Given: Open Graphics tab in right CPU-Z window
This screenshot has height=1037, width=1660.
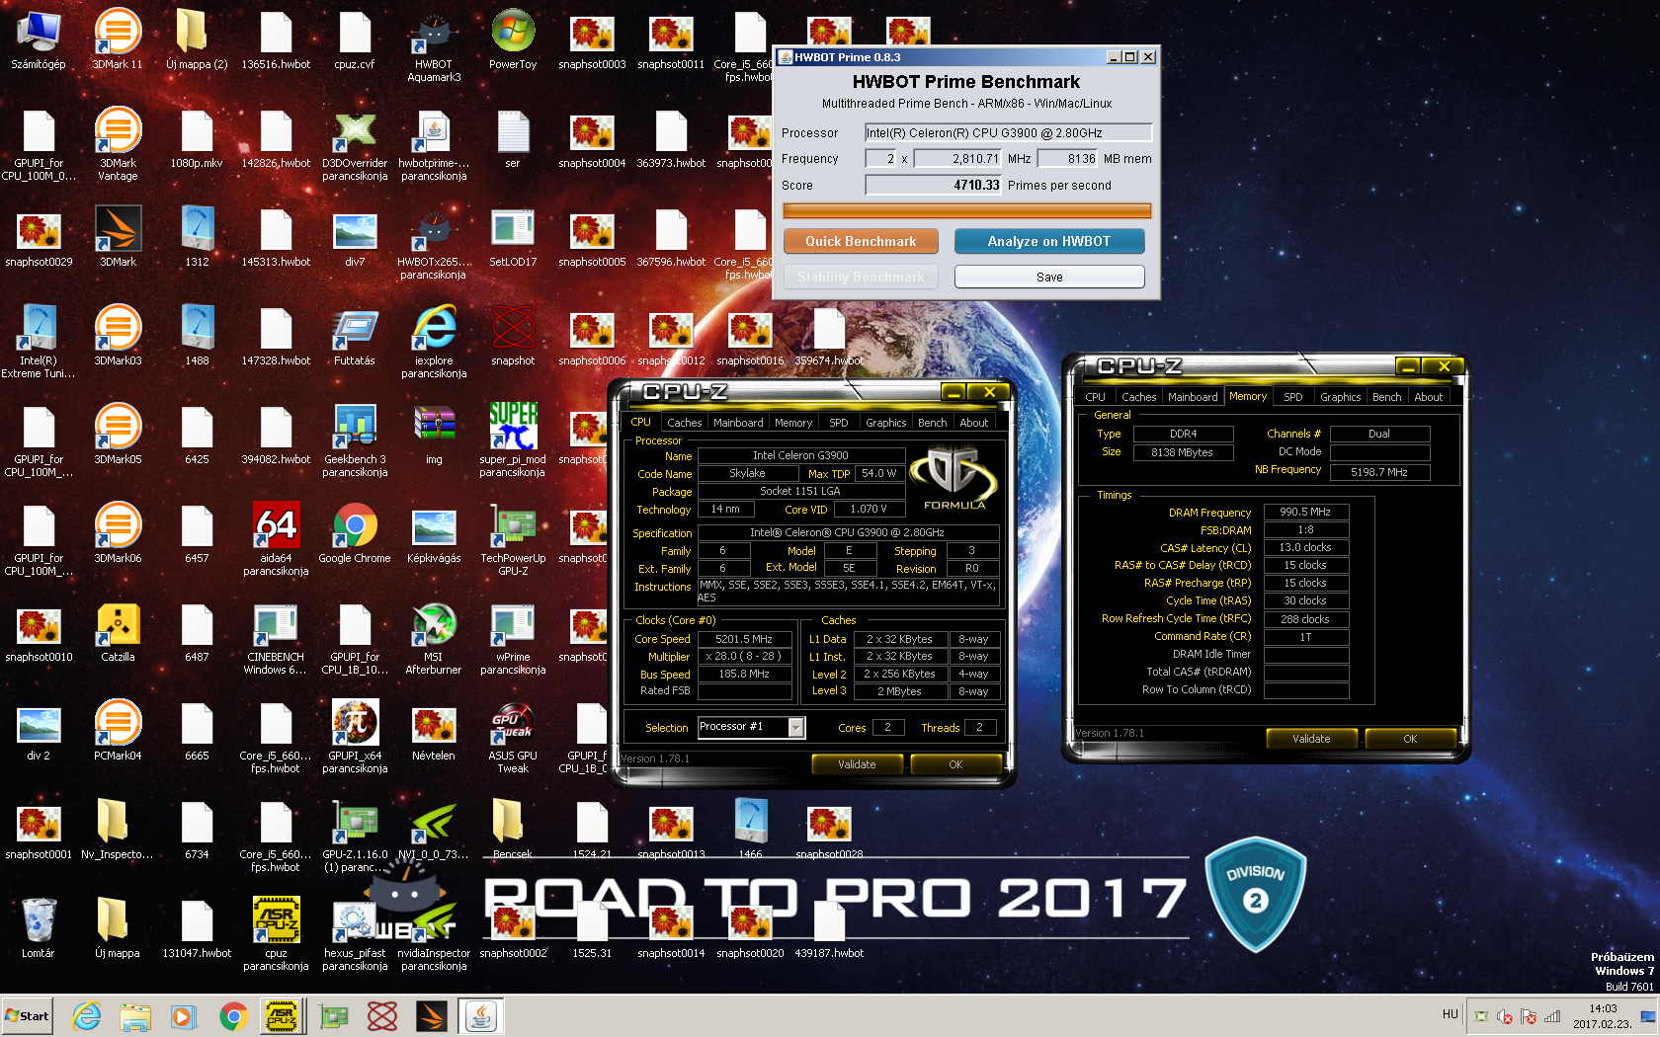Looking at the screenshot, I should 1340,397.
